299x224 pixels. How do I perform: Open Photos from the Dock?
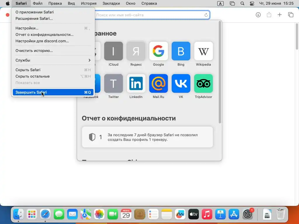tap(99, 214)
